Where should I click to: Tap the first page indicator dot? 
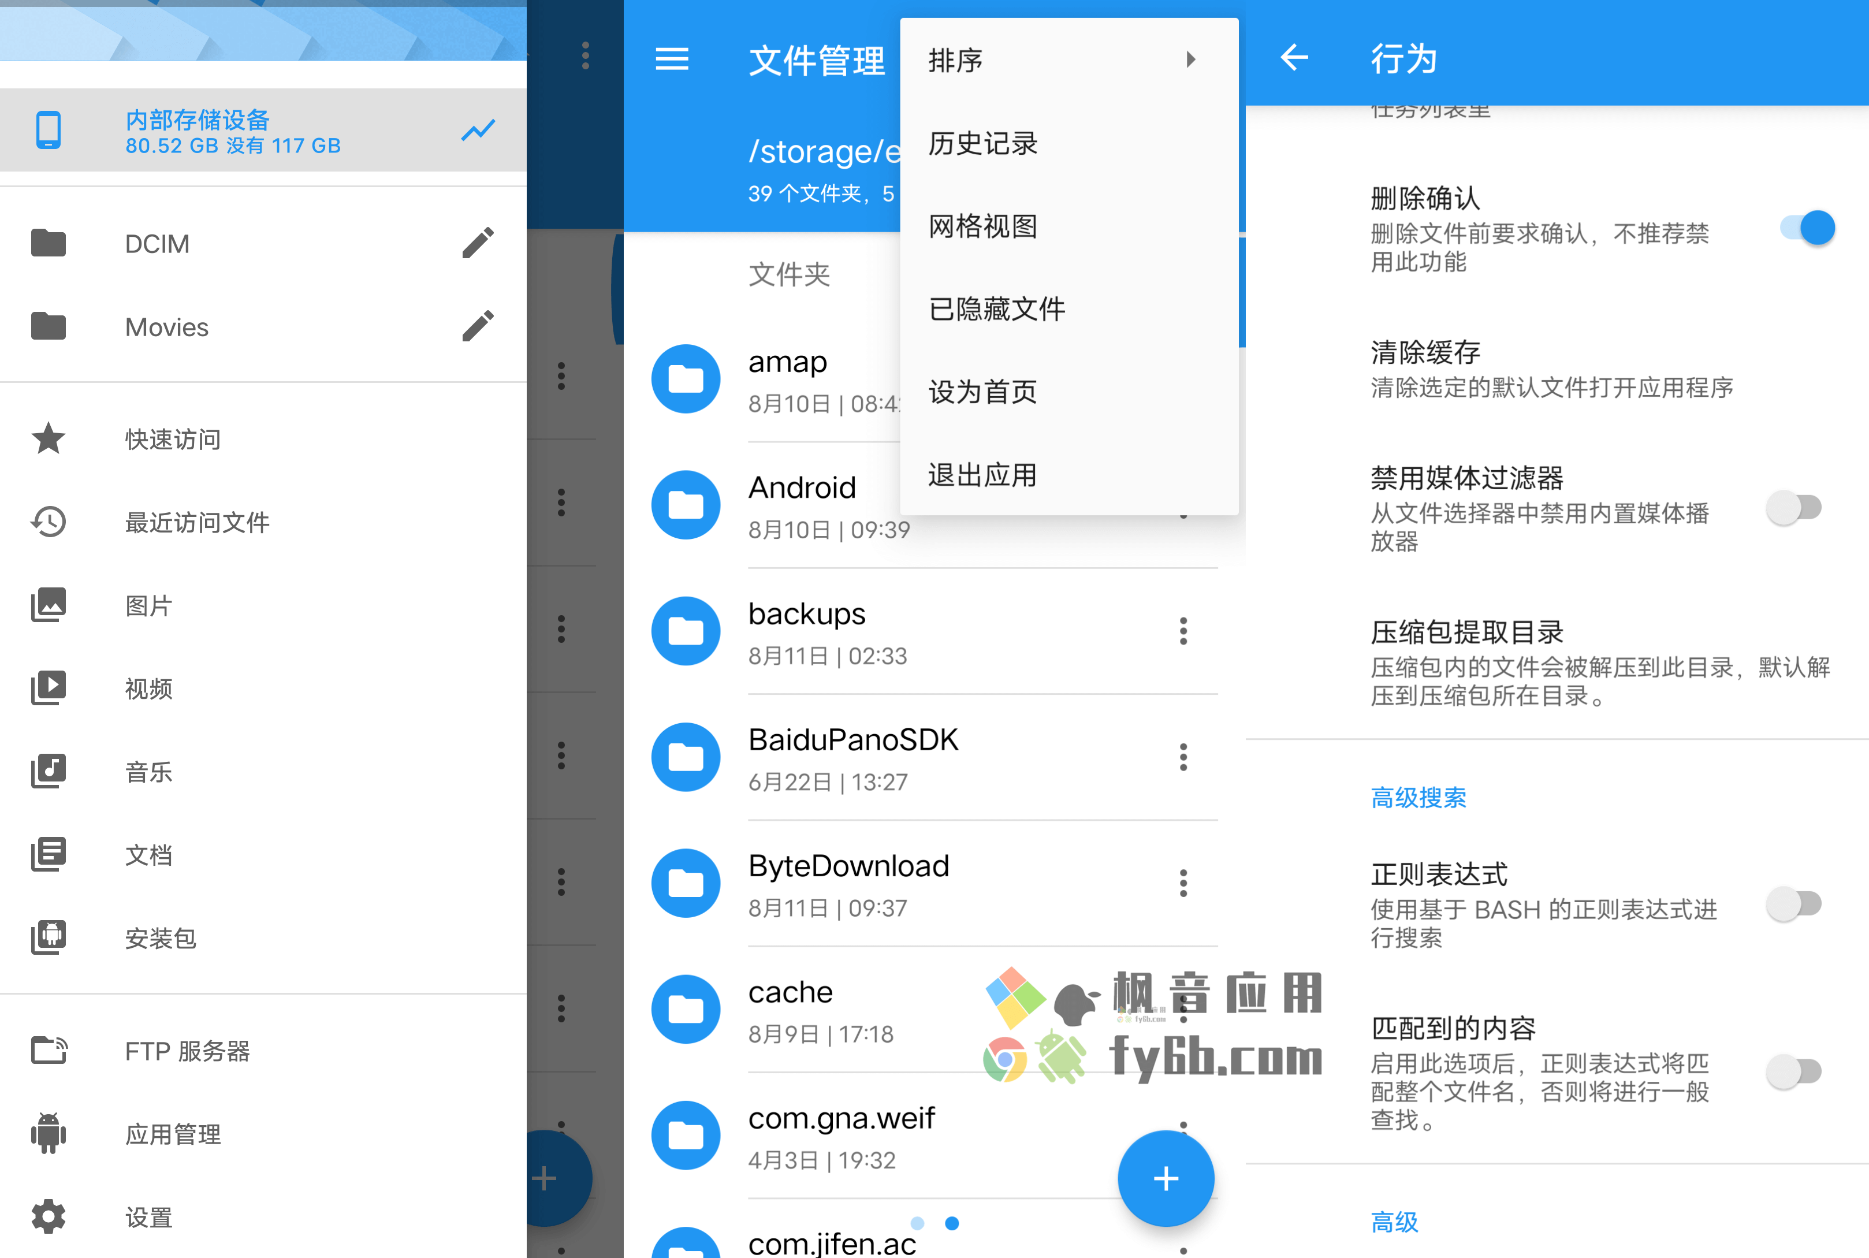918,1223
